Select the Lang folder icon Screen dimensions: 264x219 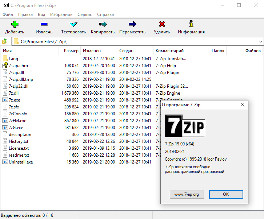point(5,59)
